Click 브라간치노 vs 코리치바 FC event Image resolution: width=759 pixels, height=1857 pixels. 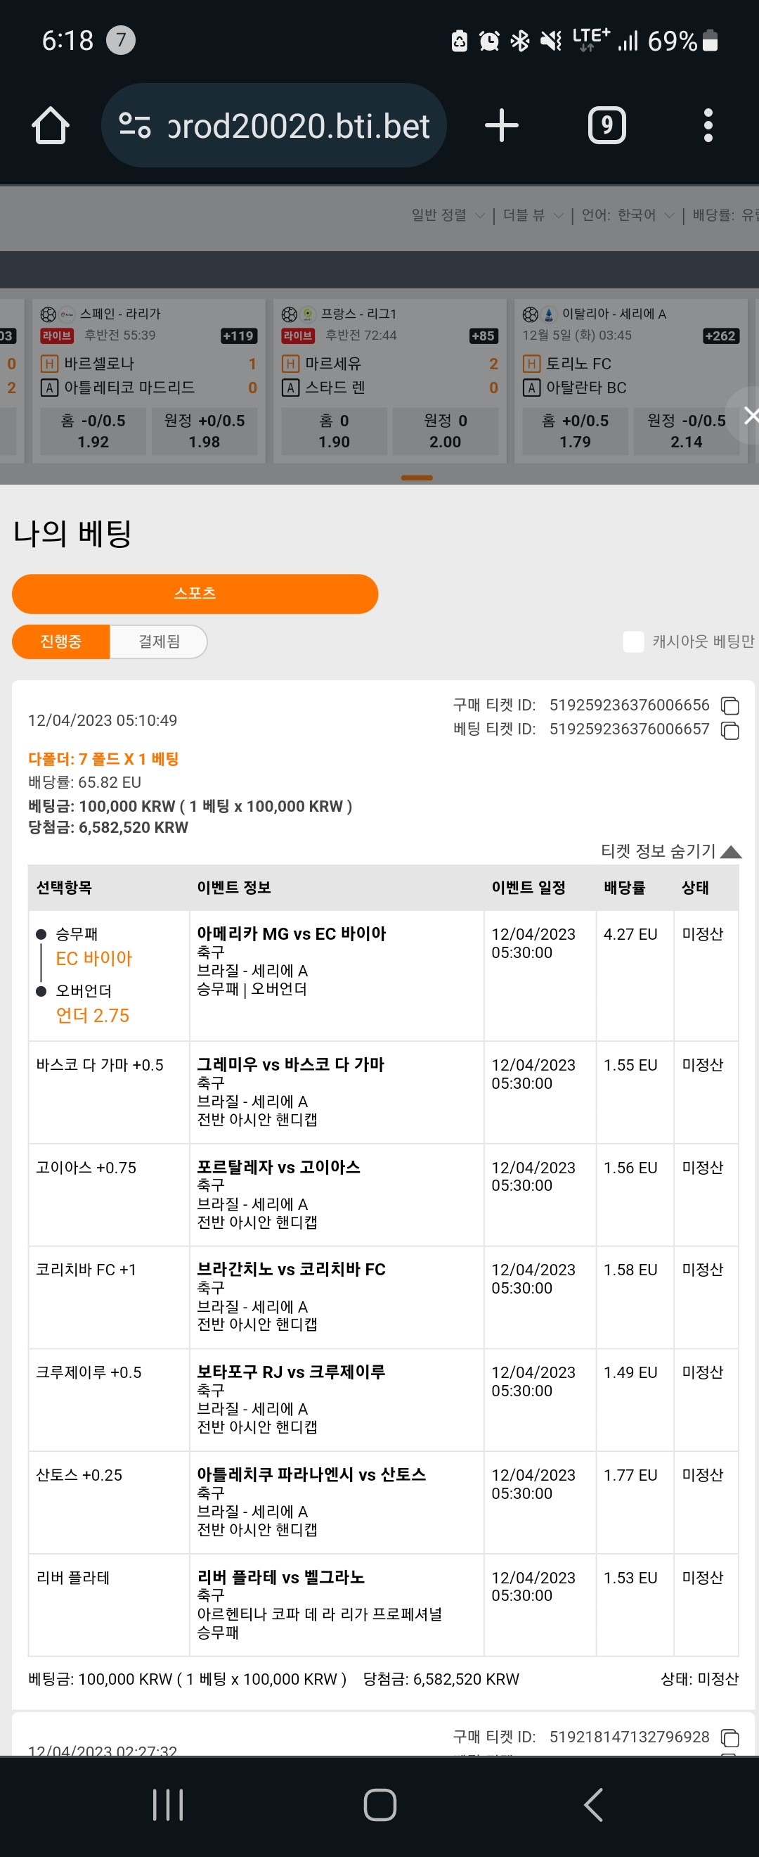(x=292, y=1270)
